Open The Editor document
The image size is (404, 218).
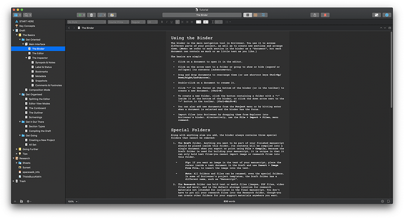[x=38, y=53]
